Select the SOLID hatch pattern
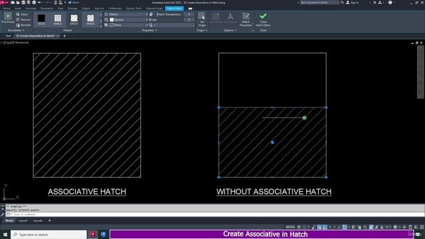425x239 pixels. [41, 19]
